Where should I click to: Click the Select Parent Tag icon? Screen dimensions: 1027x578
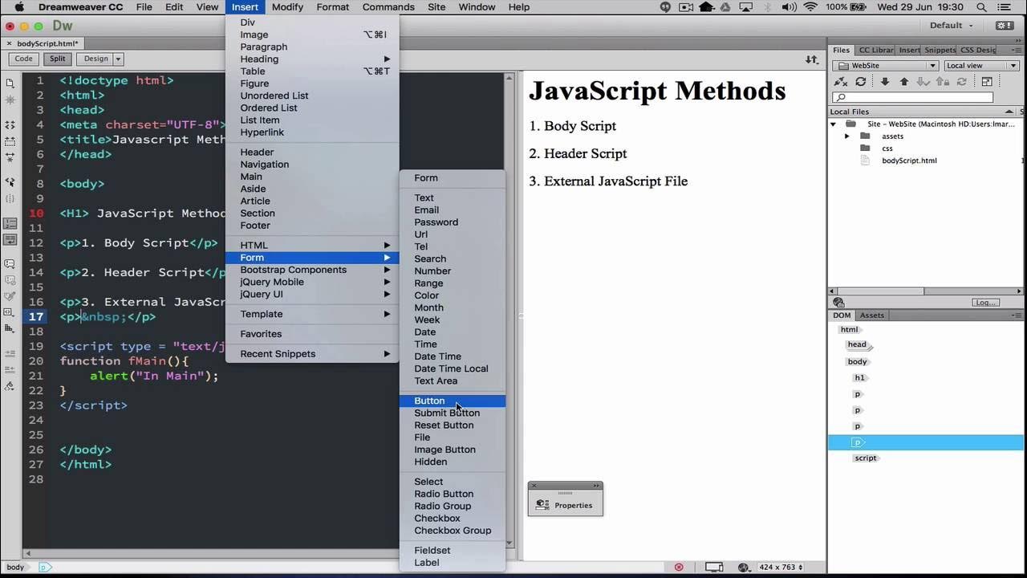10,182
